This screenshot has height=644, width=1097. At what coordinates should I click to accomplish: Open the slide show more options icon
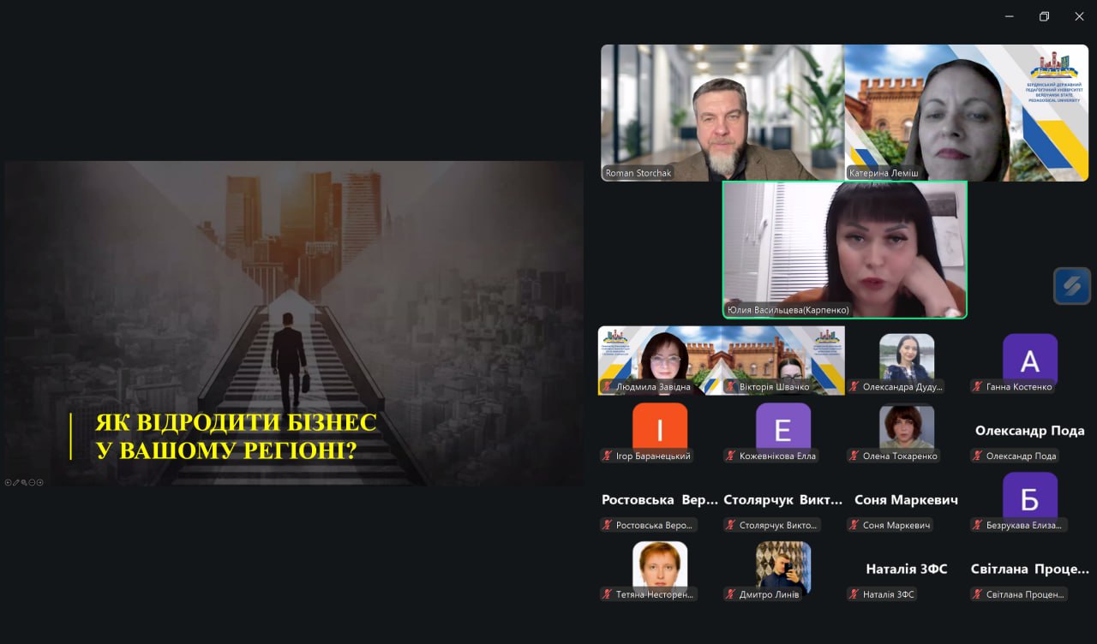[x=32, y=482]
